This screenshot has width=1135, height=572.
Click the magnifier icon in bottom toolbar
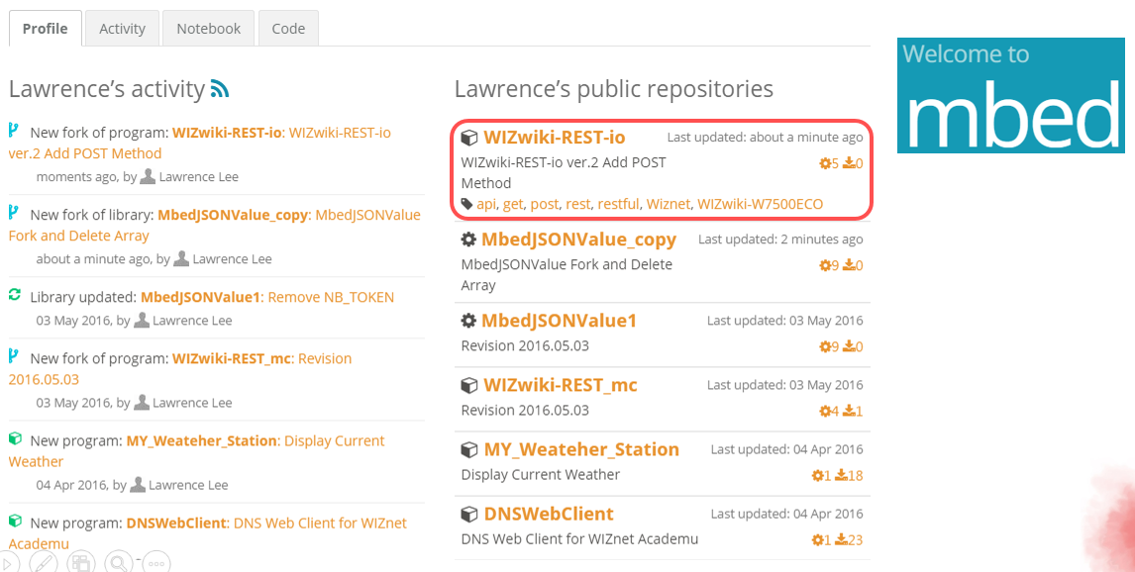[x=118, y=563]
